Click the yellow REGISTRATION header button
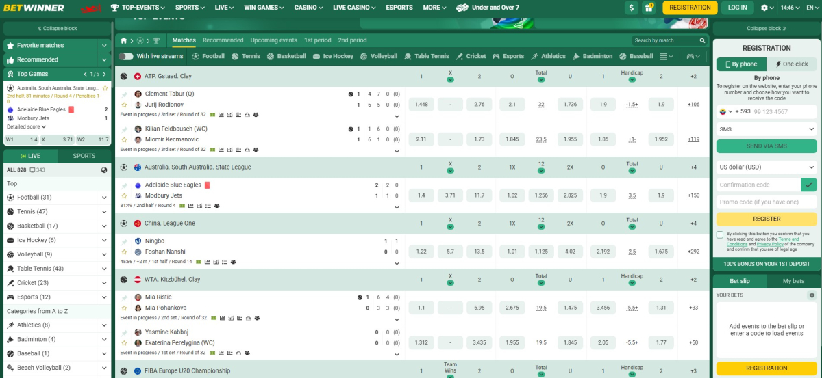822x378 pixels. [690, 8]
